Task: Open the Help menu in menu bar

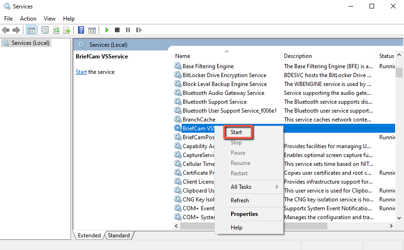Action: tap(69, 19)
